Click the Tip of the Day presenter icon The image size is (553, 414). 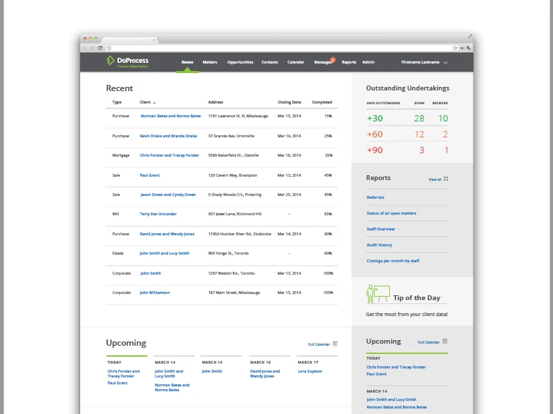[x=377, y=293]
